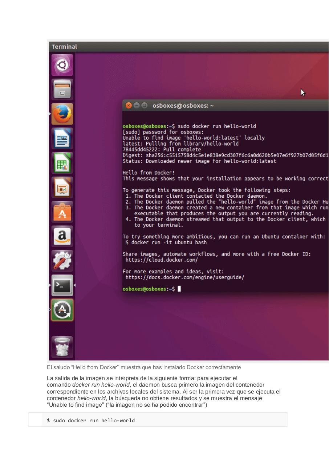Screen dimensions: 329x466
Task: Open the Ubuntu Software Center
Action: 62,212
